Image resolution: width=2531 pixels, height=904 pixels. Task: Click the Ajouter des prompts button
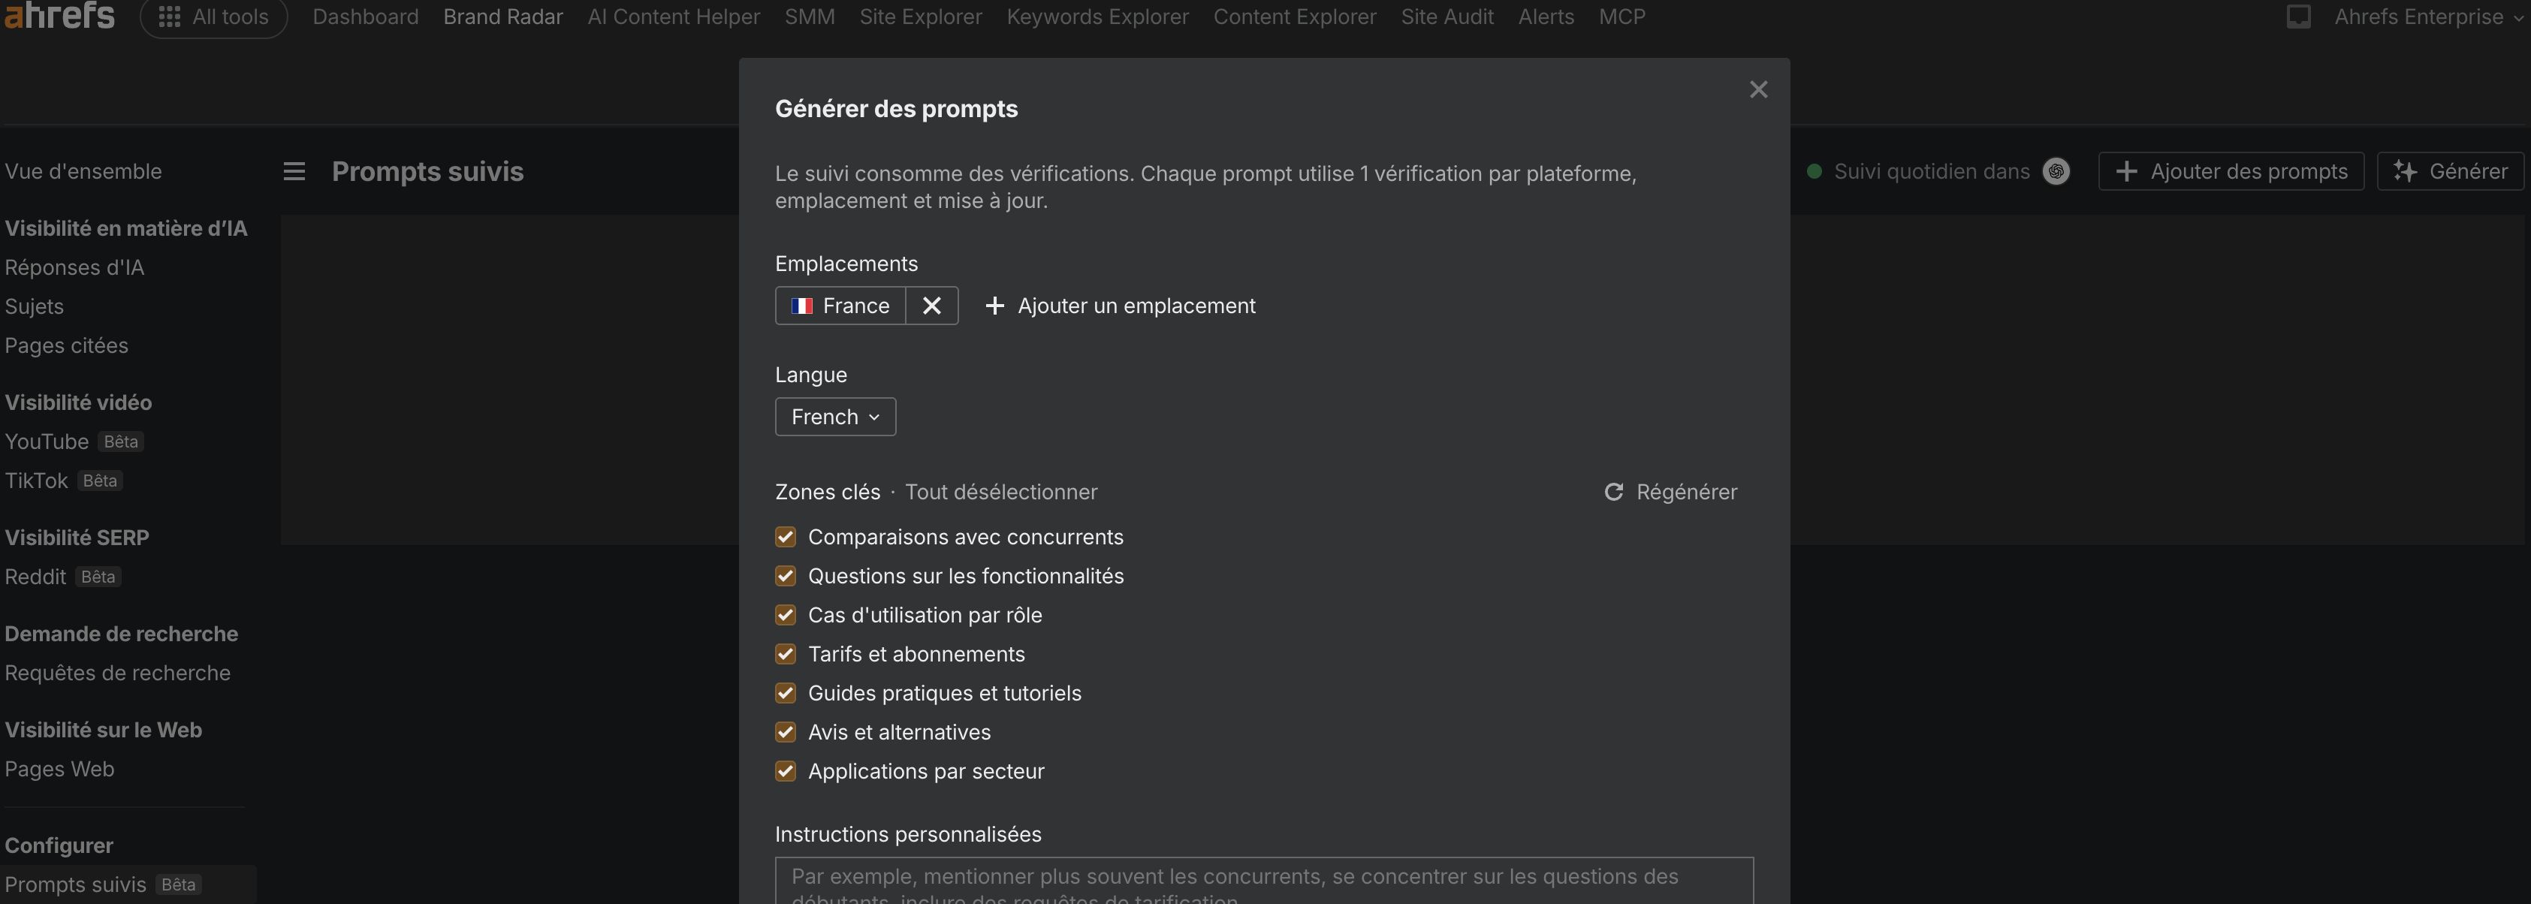[2231, 171]
